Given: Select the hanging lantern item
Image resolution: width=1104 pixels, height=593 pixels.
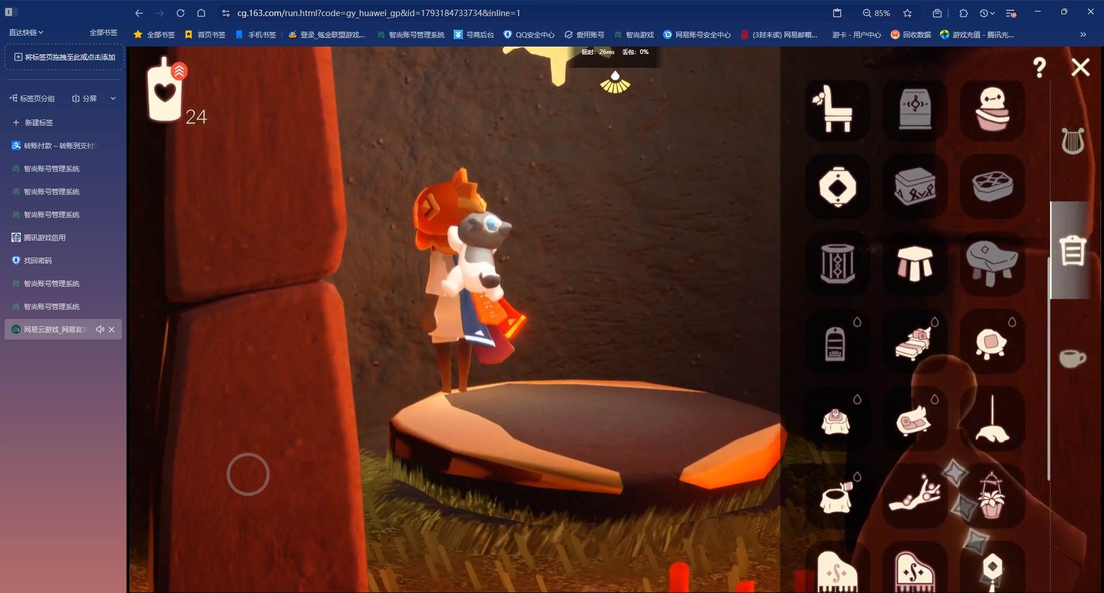Looking at the screenshot, I should 837,187.
